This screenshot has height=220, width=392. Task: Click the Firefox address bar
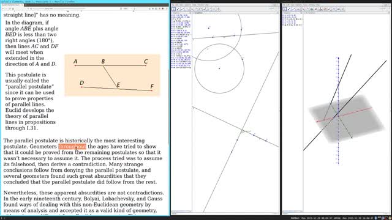(75, 9)
